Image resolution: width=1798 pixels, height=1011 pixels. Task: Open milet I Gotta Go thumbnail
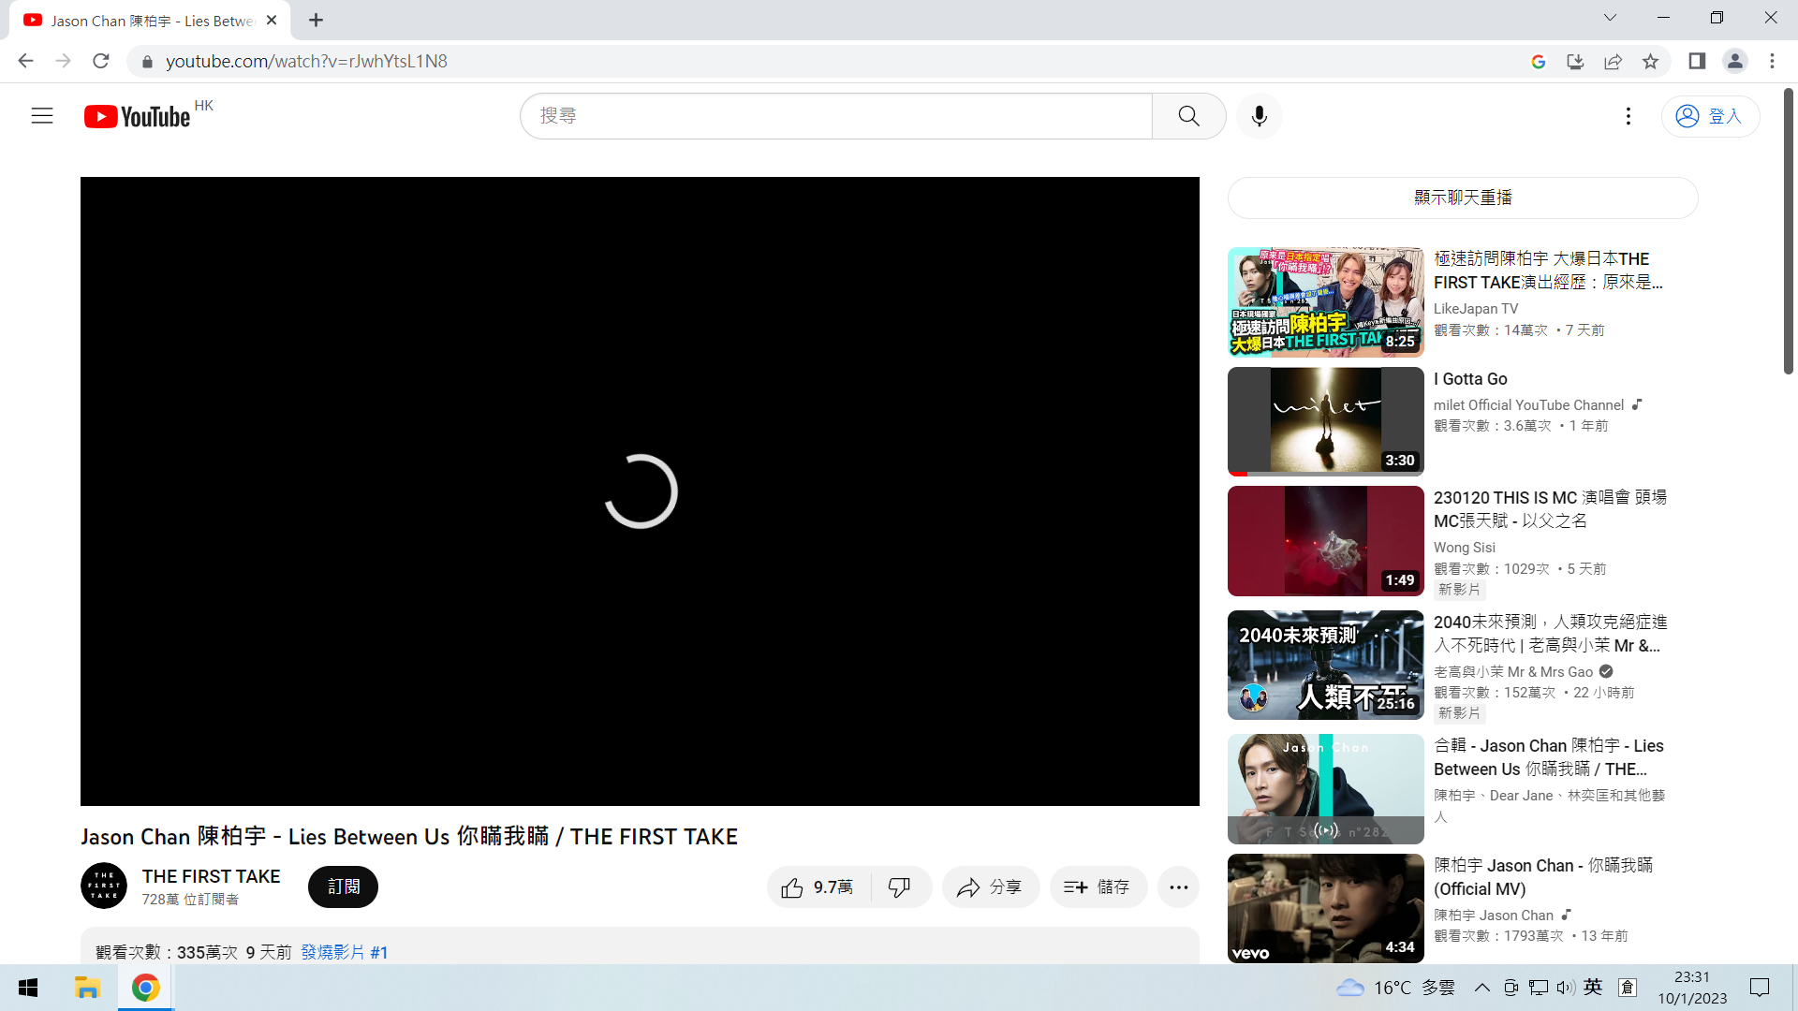coord(1325,421)
